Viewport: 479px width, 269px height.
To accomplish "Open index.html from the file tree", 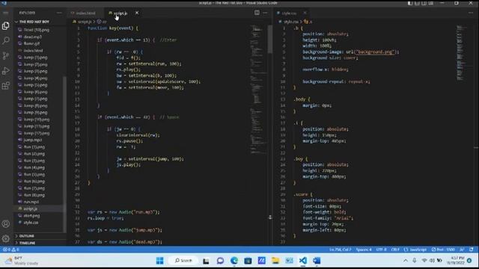I will click(33, 51).
